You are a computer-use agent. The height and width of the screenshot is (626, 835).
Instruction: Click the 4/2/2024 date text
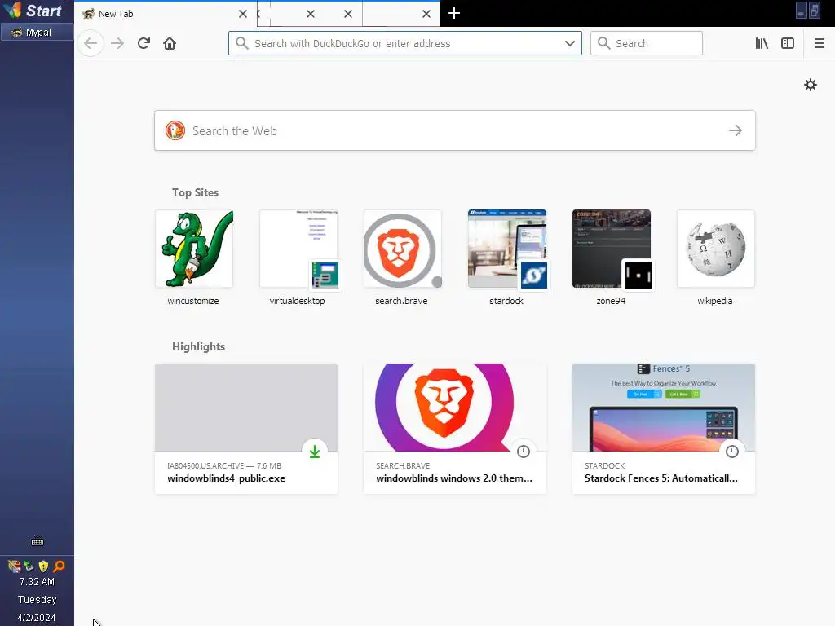tap(36, 618)
